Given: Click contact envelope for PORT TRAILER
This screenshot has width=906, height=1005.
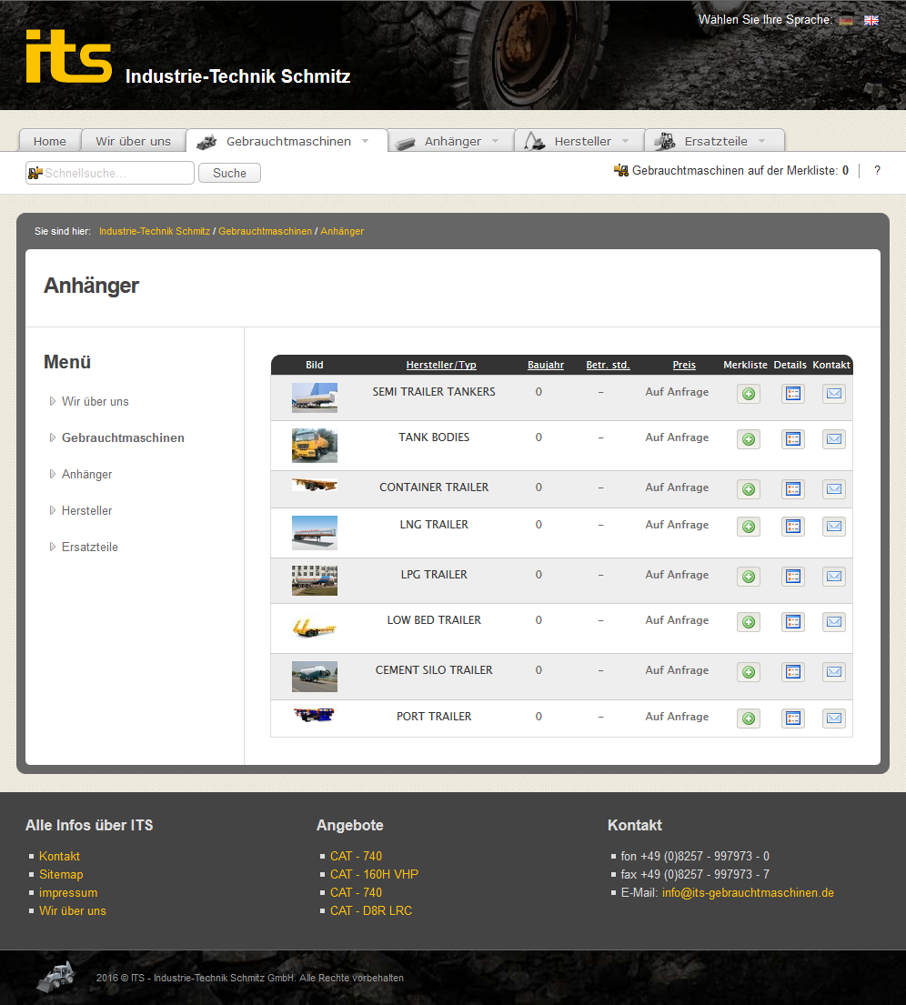Looking at the screenshot, I should [x=833, y=718].
